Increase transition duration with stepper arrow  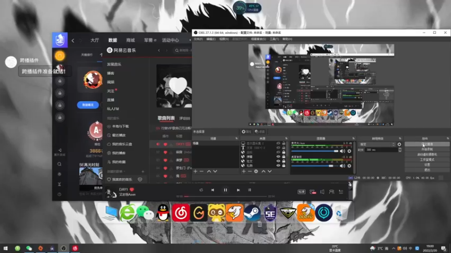coord(400,148)
